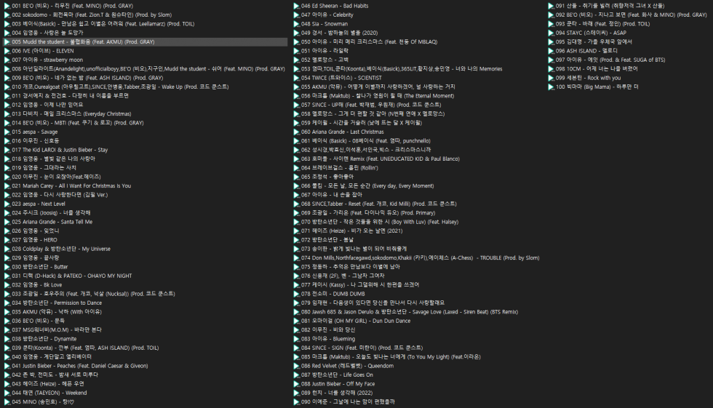Choose track 098 by 10CM
713x408 pixels.
597,69
